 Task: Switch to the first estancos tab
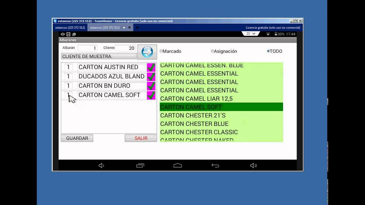[70, 28]
